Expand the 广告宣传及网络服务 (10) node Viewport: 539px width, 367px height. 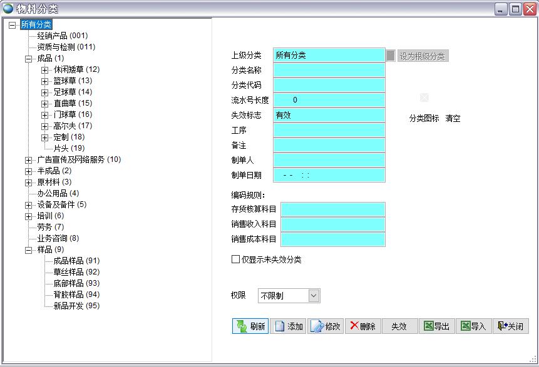point(28,160)
